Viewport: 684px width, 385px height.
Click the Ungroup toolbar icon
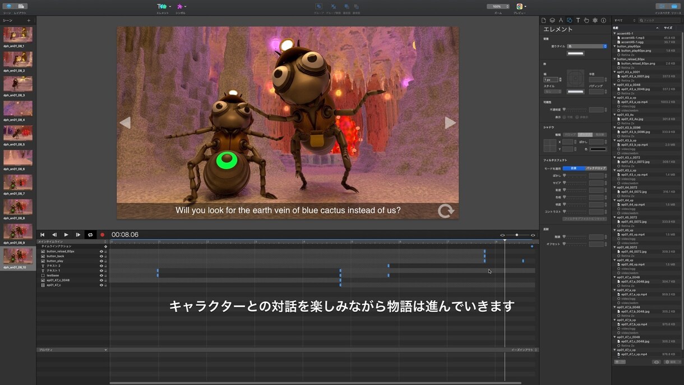click(334, 8)
